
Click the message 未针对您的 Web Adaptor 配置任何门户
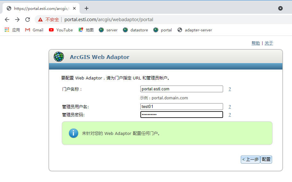(x=121, y=133)
